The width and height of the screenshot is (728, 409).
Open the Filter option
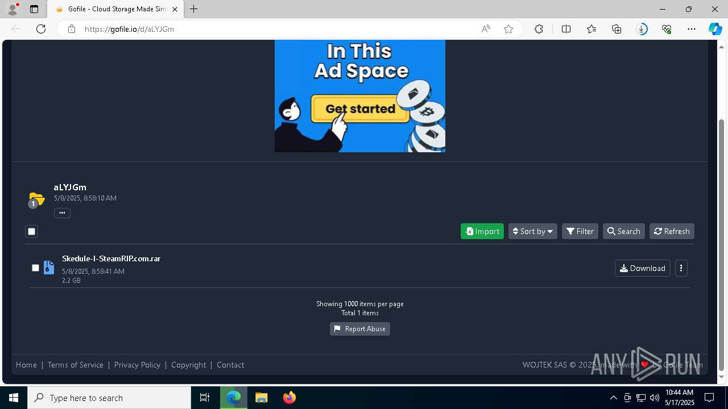click(580, 231)
